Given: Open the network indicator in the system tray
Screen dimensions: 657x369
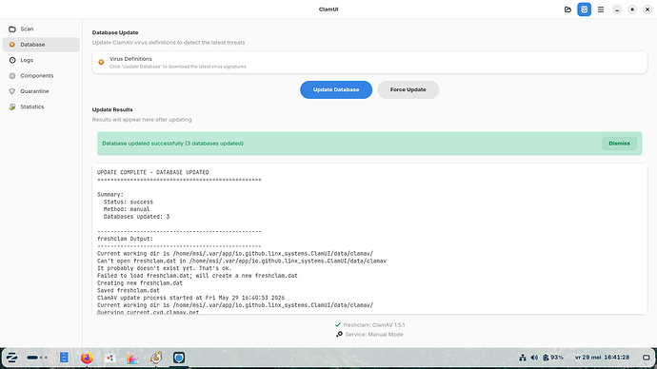Looking at the screenshot, I should point(523,358).
